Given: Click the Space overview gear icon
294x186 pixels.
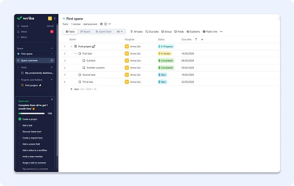Looking at the screenshot, I should pyautogui.click(x=52, y=60).
